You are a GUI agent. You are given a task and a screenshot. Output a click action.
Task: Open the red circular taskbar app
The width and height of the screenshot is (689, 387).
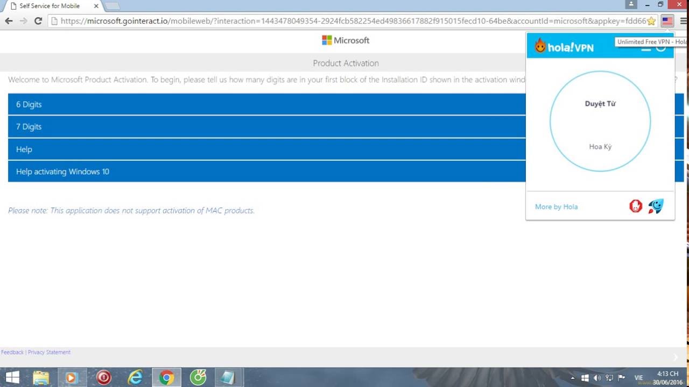point(103,378)
